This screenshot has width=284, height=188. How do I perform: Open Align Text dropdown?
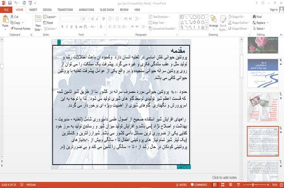[157, 23]
